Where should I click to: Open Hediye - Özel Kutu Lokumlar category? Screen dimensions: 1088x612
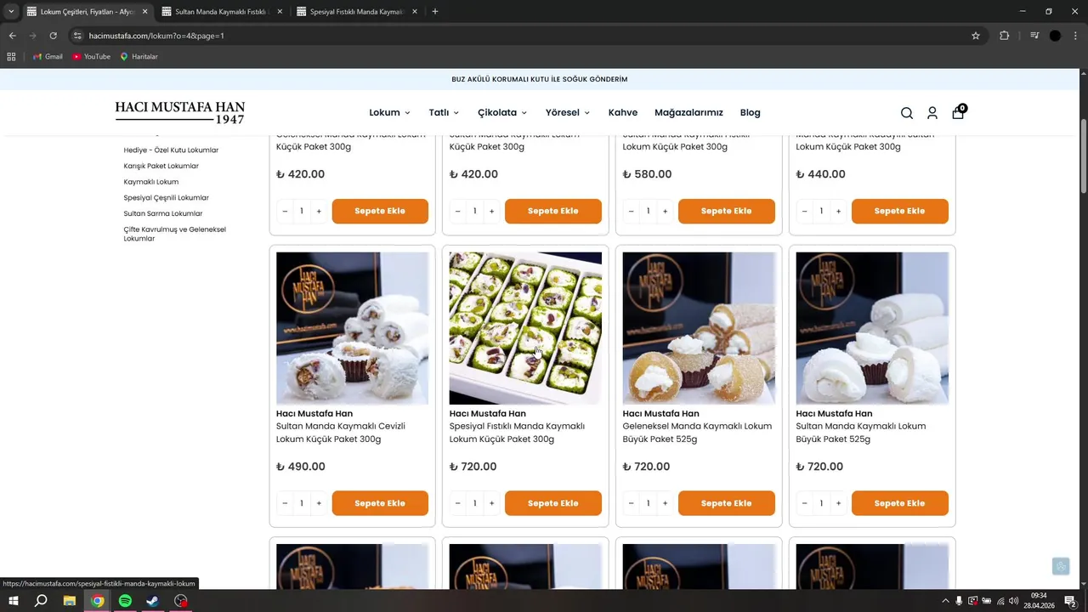coord(171,150)
